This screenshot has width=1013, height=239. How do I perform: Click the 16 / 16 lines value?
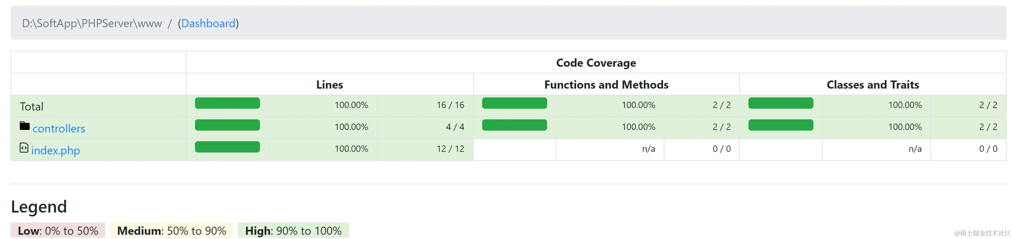pos(450,105)
